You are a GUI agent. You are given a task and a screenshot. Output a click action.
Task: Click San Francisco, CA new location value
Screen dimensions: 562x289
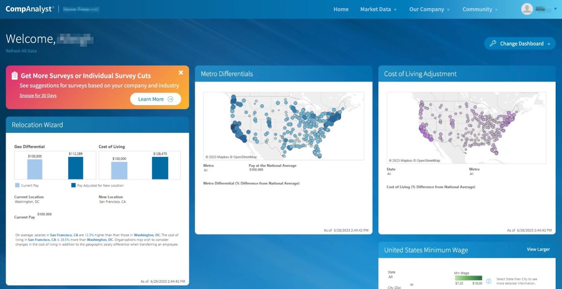pyautogui.click(x=112, y=202)
